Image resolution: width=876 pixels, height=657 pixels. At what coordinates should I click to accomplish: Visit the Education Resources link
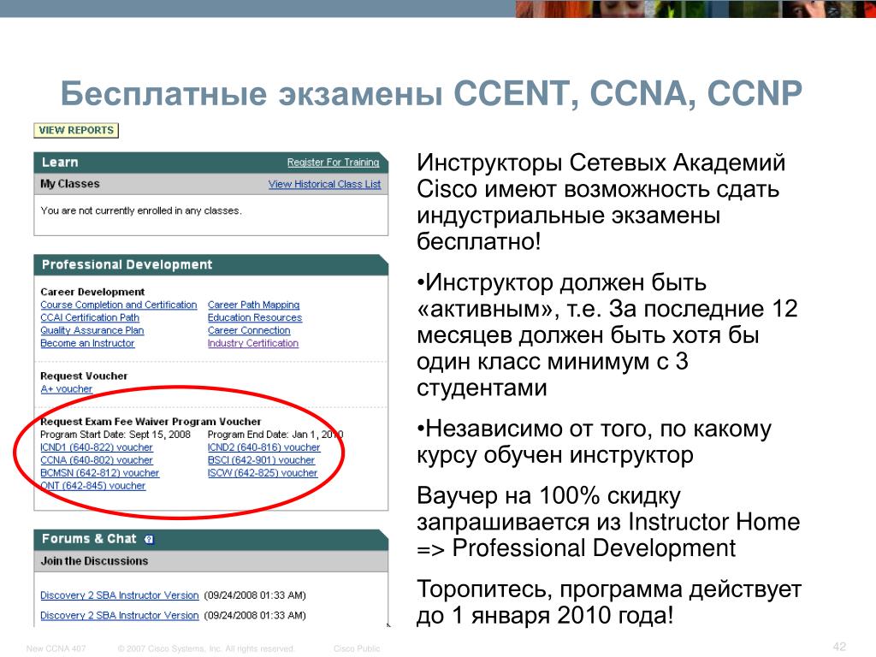coord(255,318)
